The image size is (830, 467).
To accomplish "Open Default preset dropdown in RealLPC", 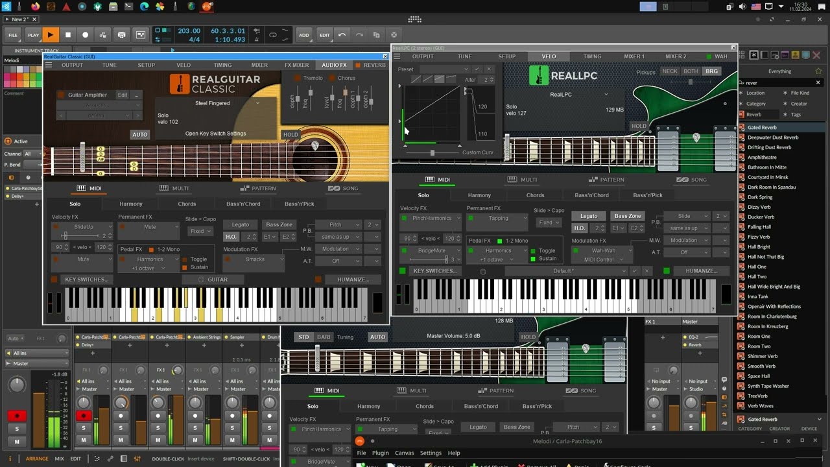I will (x=567, y=271).
